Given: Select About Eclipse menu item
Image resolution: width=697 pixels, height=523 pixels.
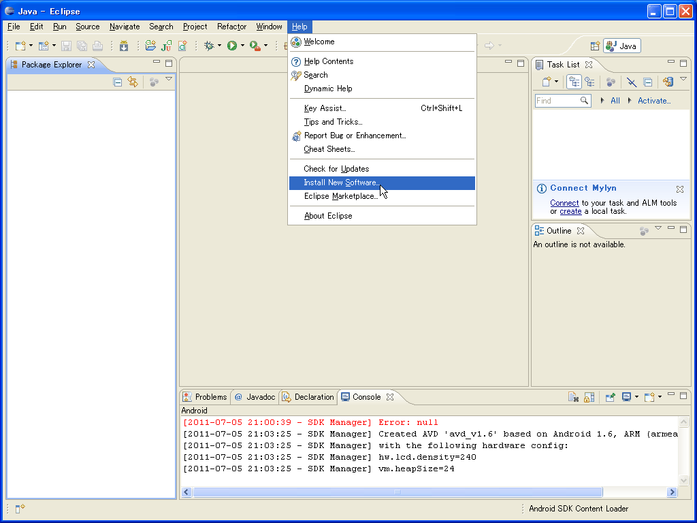Looking at the screenshot, I should [382, 216].
